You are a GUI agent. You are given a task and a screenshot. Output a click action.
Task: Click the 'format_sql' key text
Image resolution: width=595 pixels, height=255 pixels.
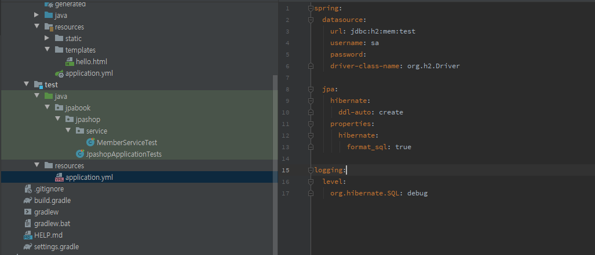[x=367, y=147]
